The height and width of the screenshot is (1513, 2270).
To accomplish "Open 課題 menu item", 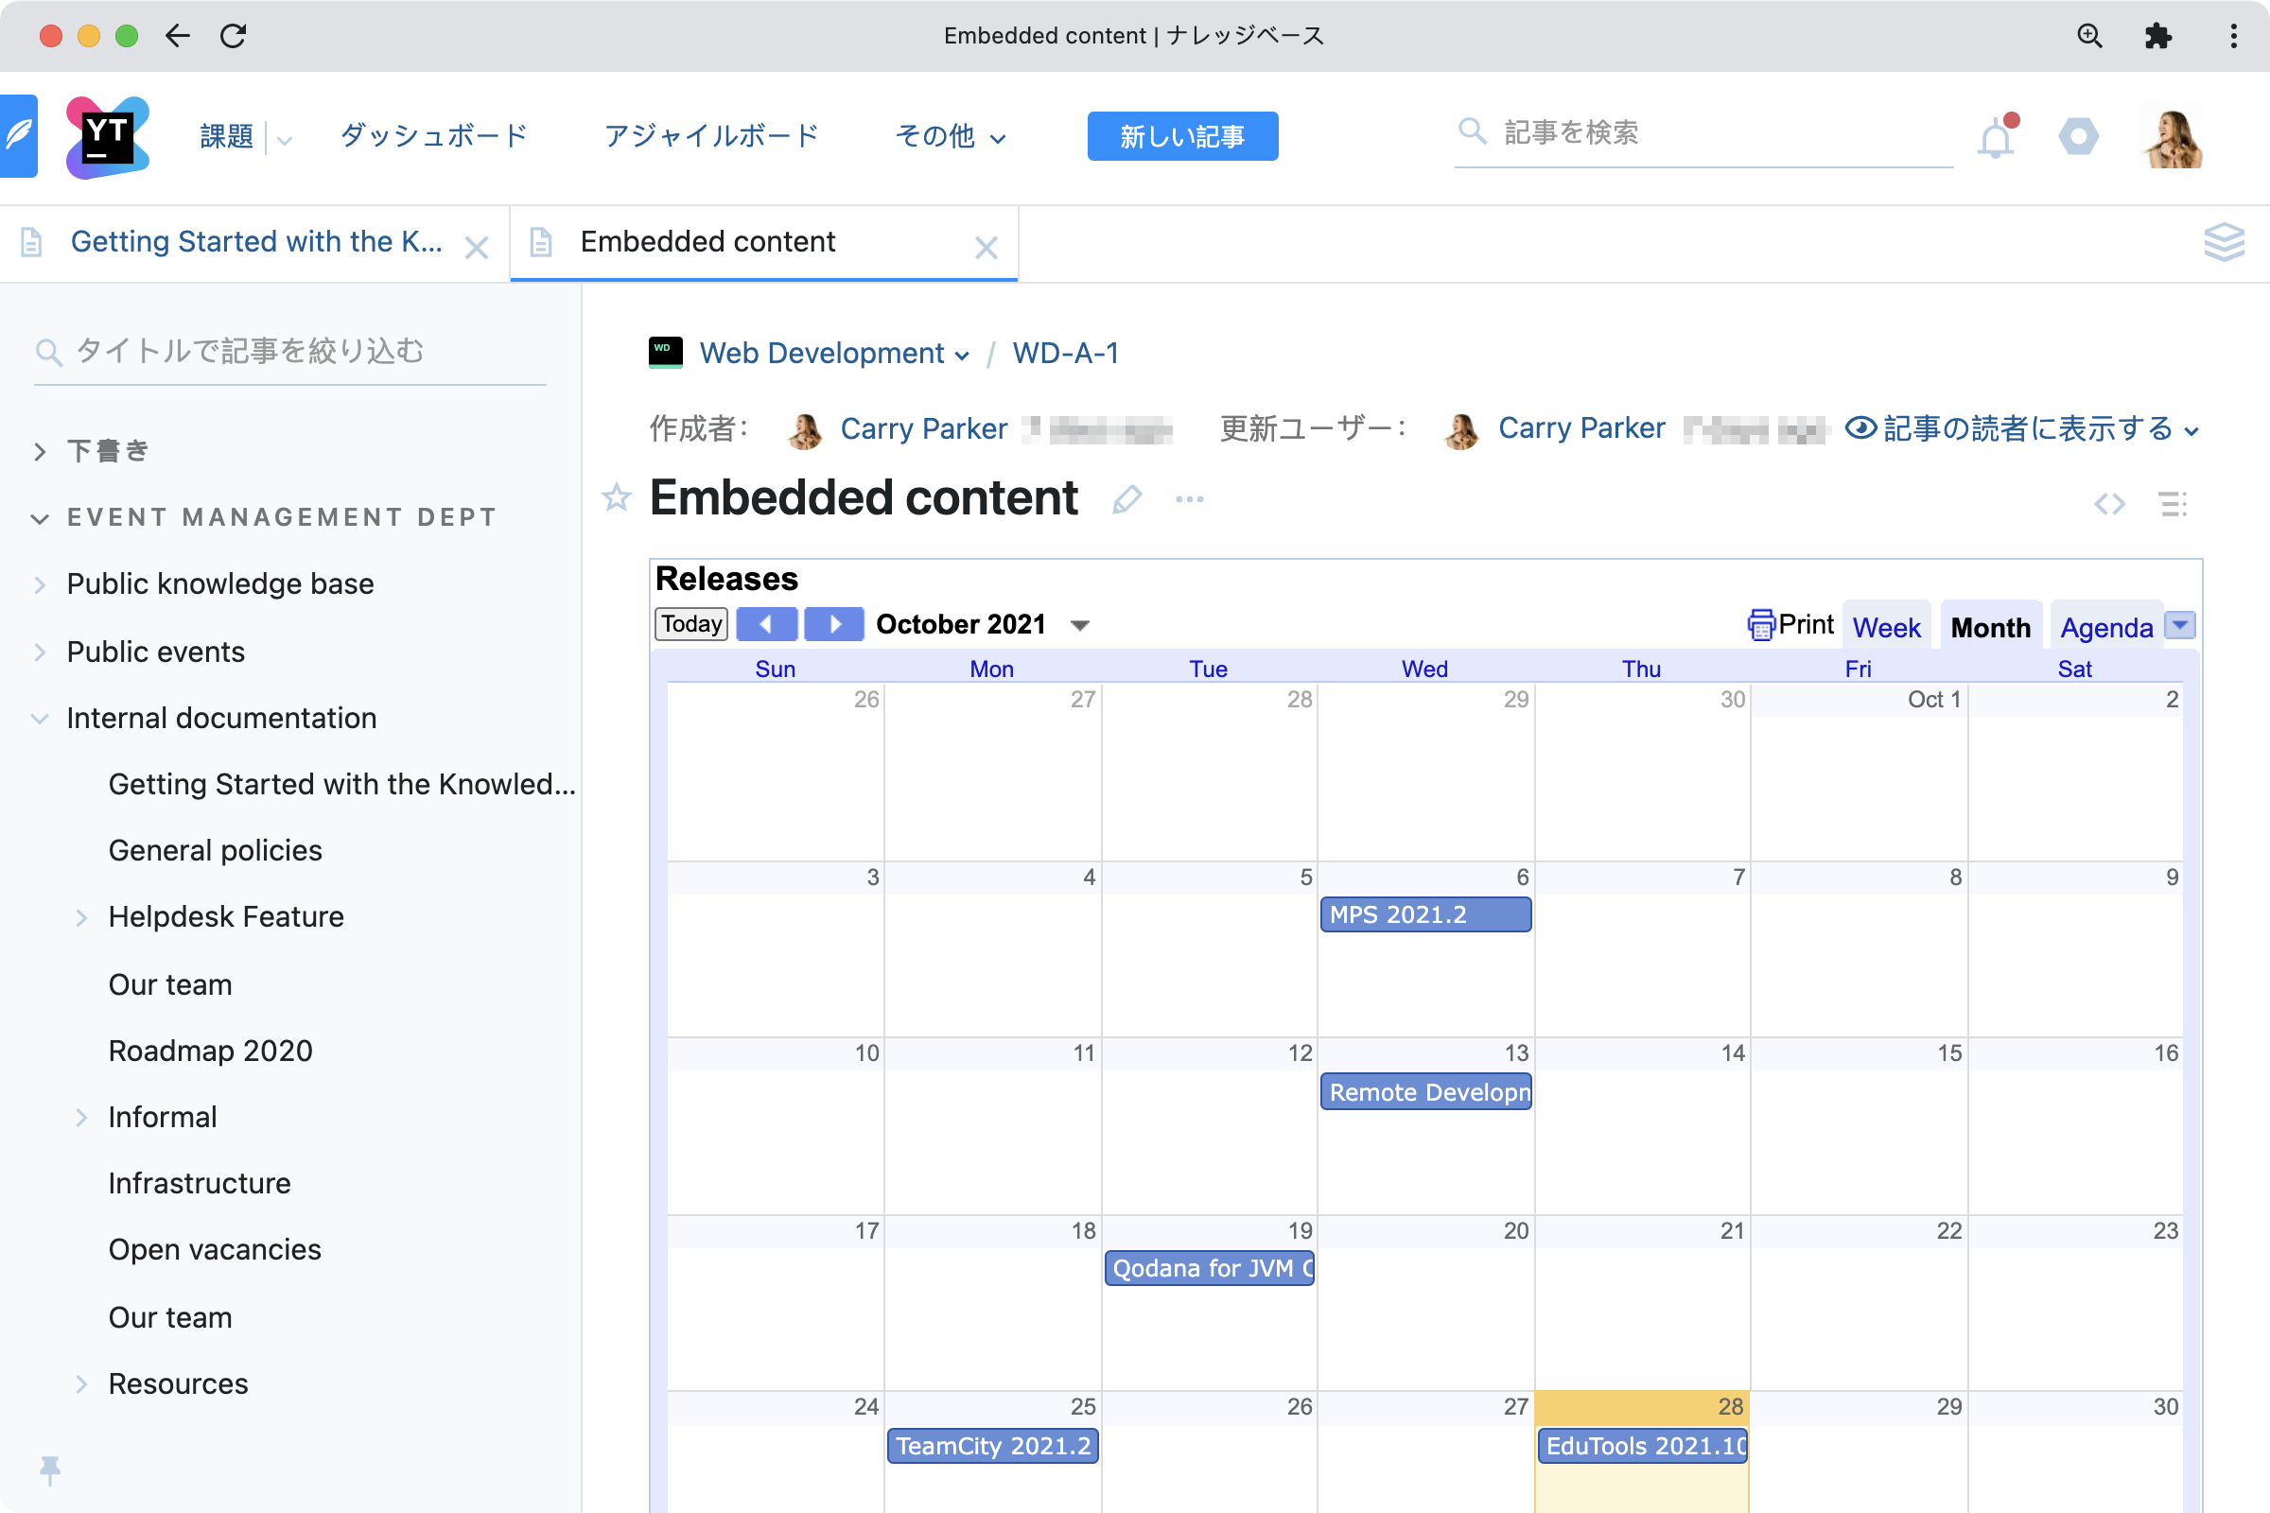I will click(226, 136).
